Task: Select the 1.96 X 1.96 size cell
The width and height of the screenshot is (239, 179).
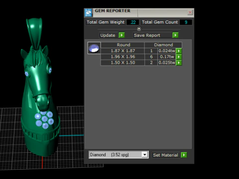Action: (x=122, y=57)
